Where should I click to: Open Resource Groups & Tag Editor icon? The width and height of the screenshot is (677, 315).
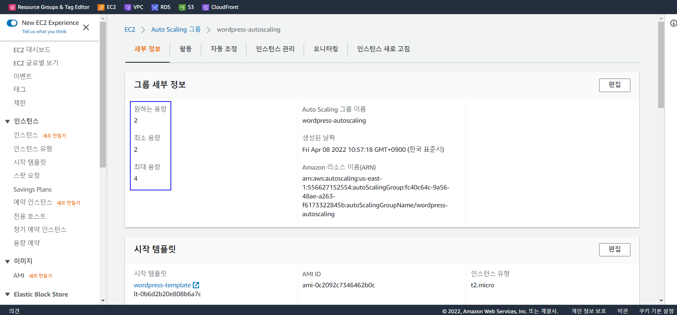click(x=12, y=7)
